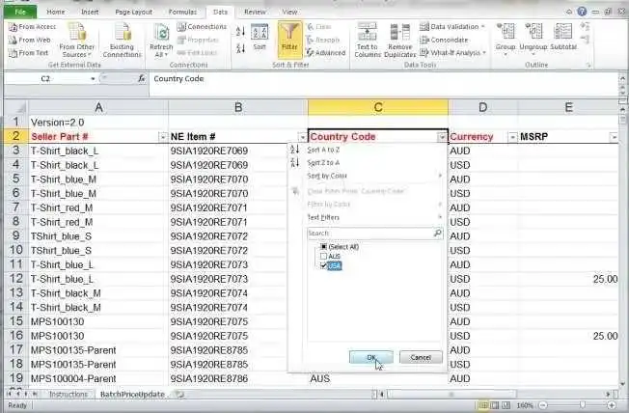Switch to the View tab
Image resolution: width=629 pixels, height=413 pixels.
click(289, 12)
